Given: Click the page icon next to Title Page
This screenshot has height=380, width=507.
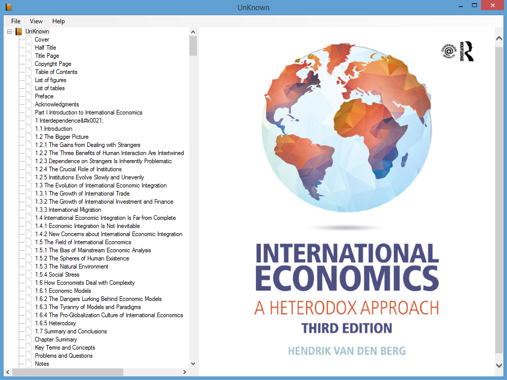Looking at the screenshot, I should pyautogui.click(x=29, y=56).
